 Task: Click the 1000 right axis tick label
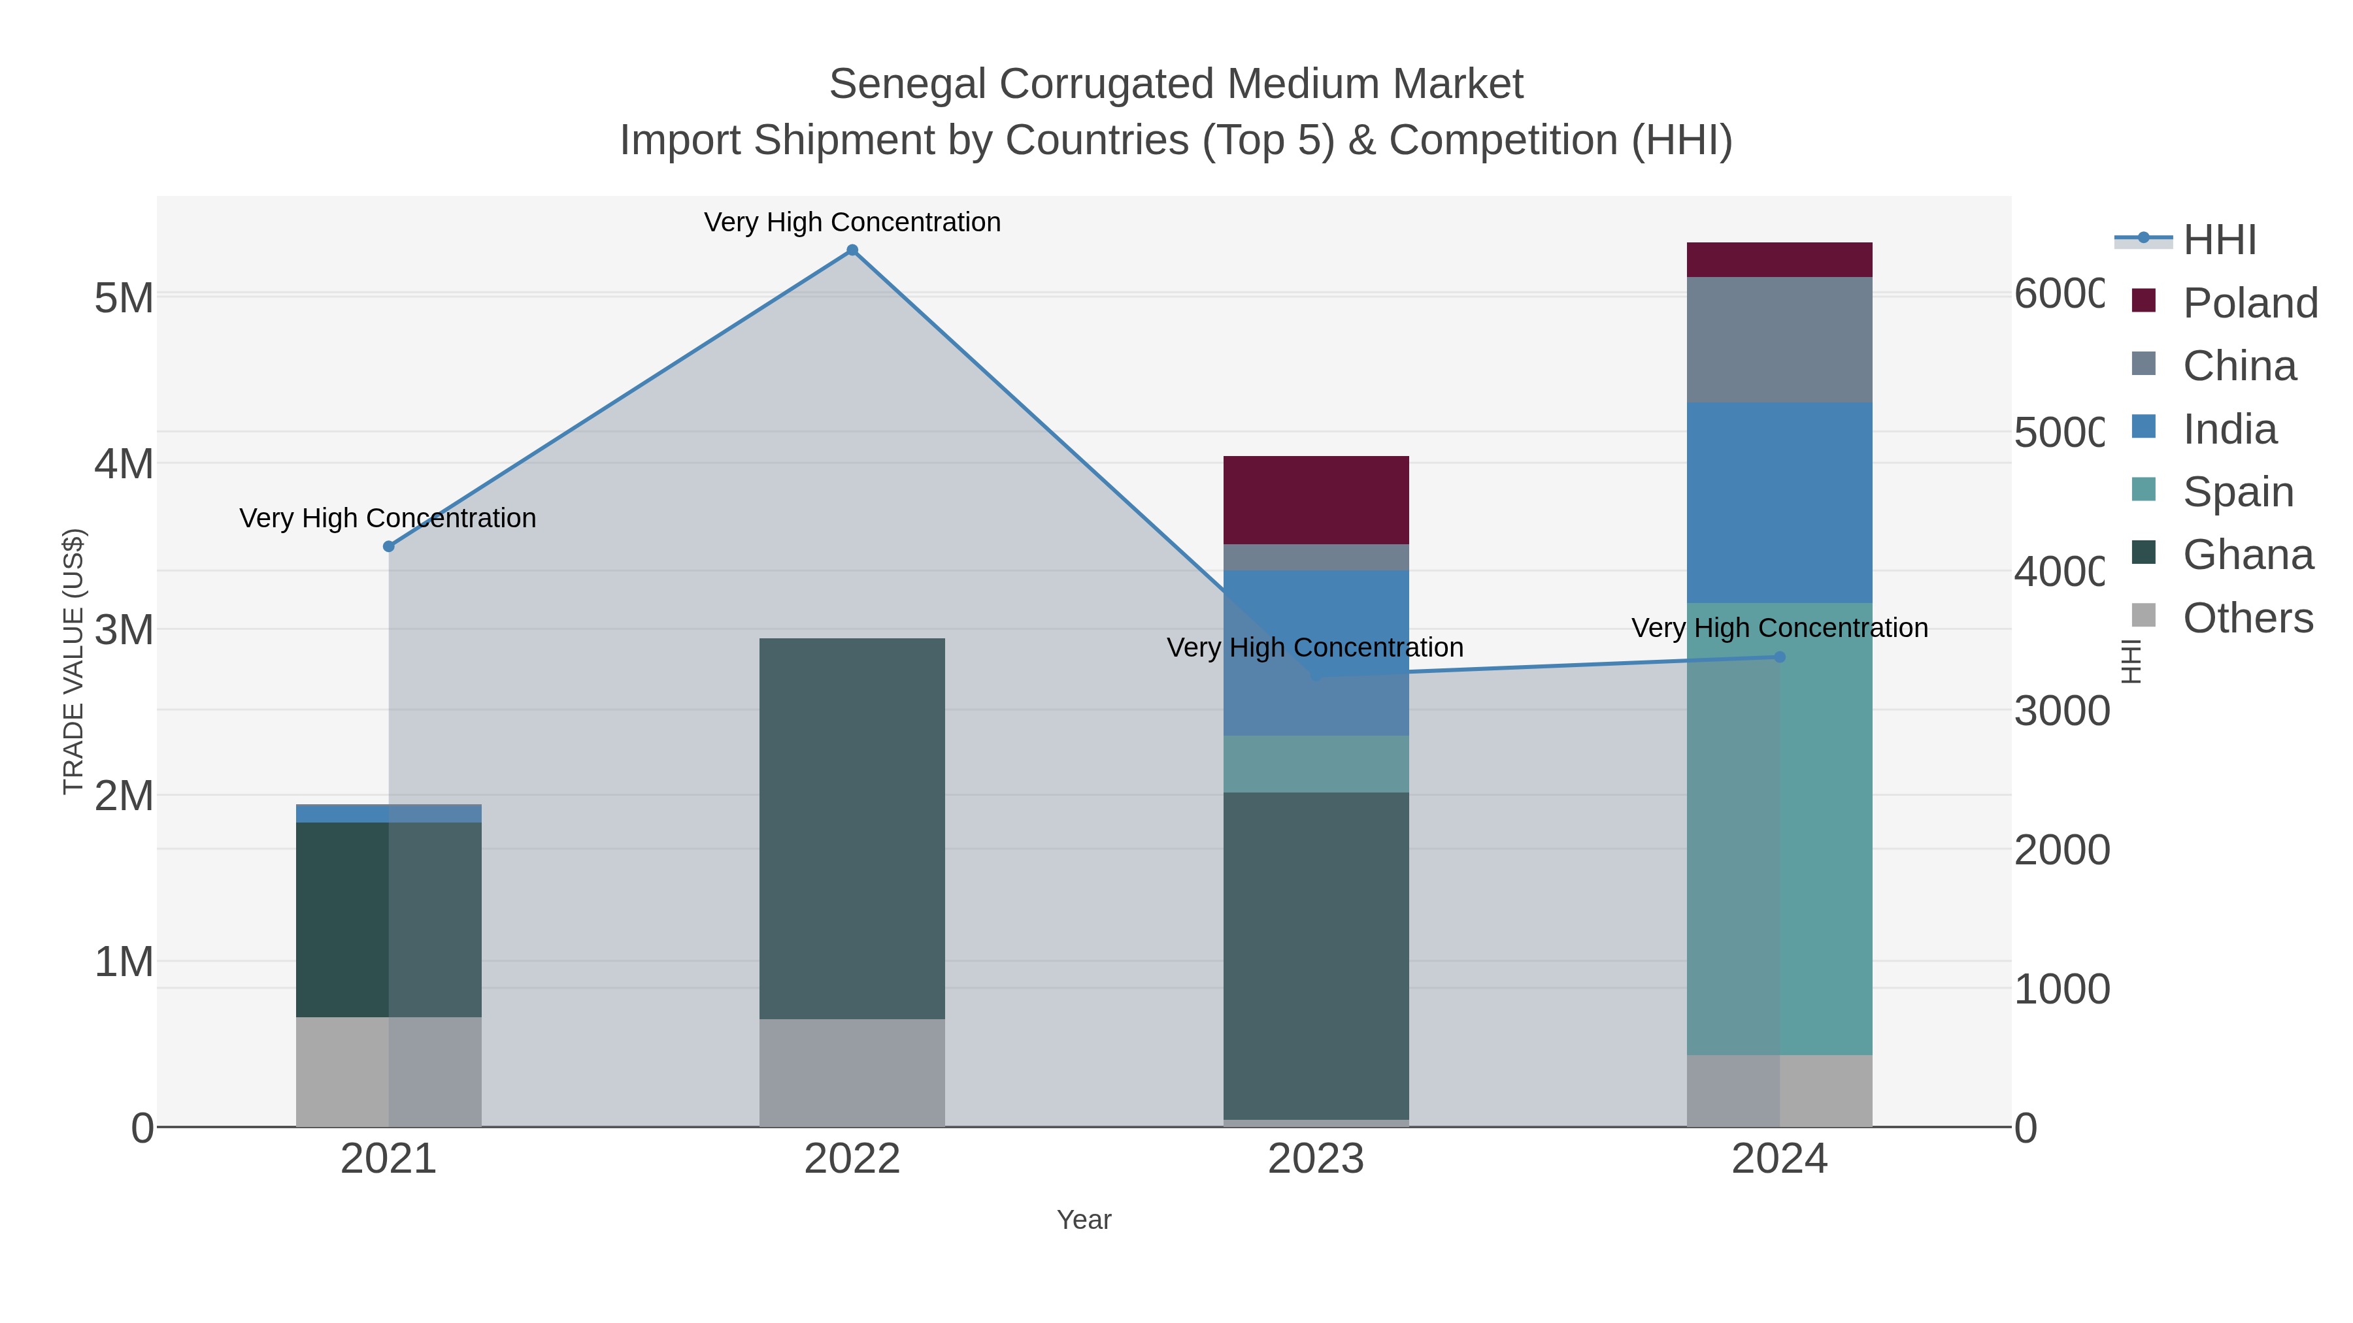click(x=2063, y=990)
